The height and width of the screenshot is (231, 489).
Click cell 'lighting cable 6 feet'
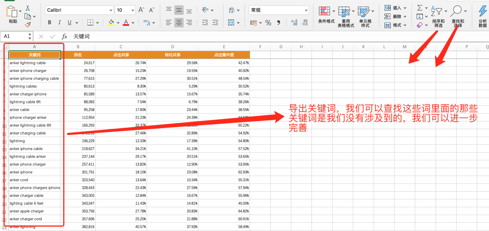coord(34,203)
